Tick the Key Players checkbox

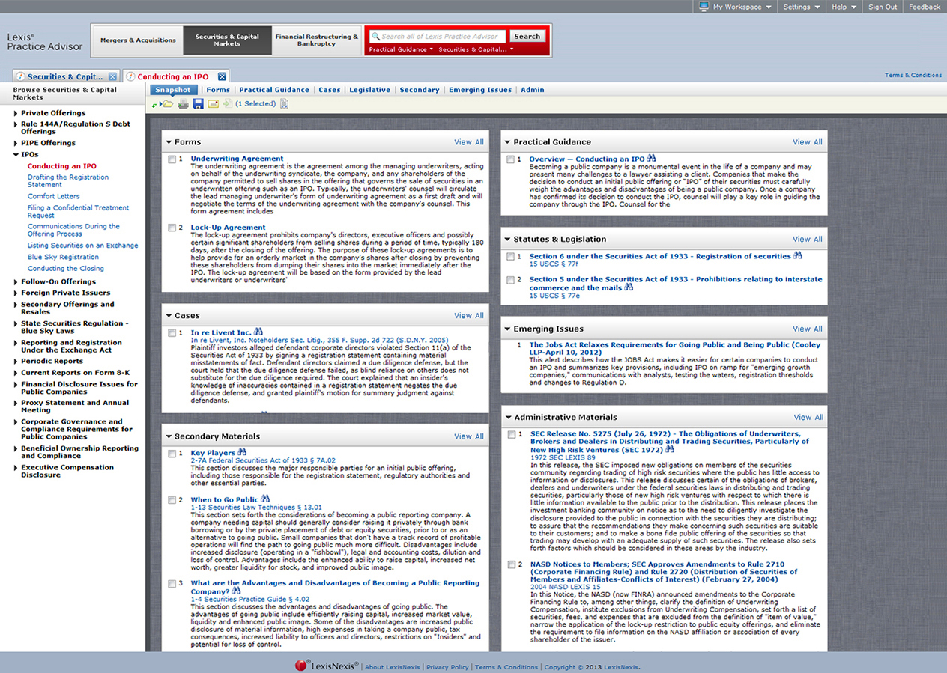172,454
